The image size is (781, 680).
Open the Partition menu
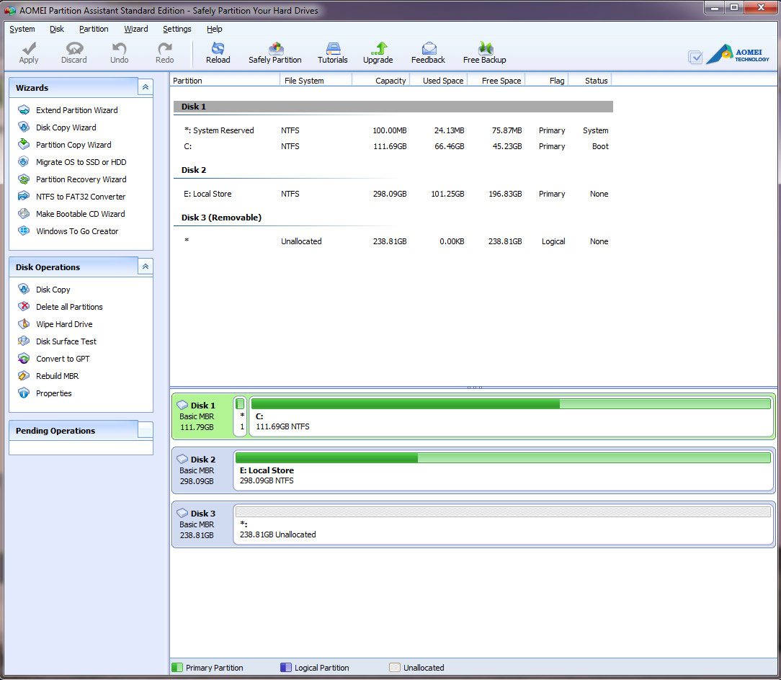tap(94, 29)
